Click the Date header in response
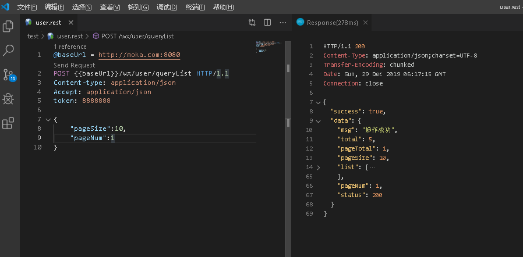This screenshot has height=257, width=523. (x=384, y=74)
